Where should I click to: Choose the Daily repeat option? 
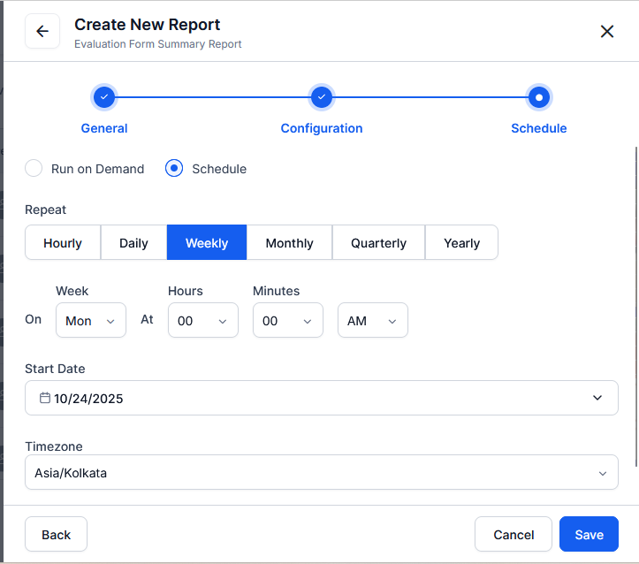[133, 243]
